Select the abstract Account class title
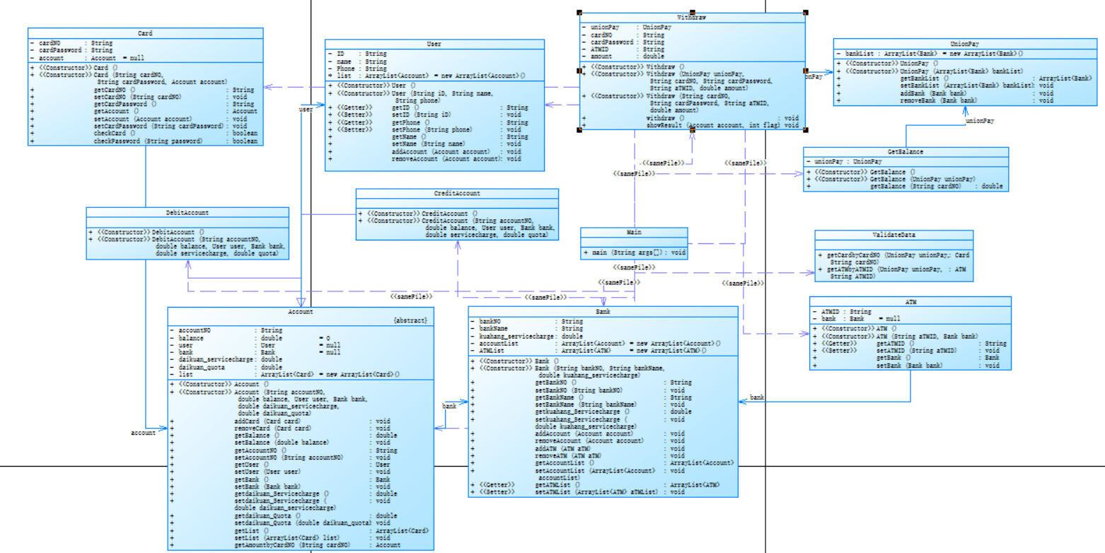 301,312
